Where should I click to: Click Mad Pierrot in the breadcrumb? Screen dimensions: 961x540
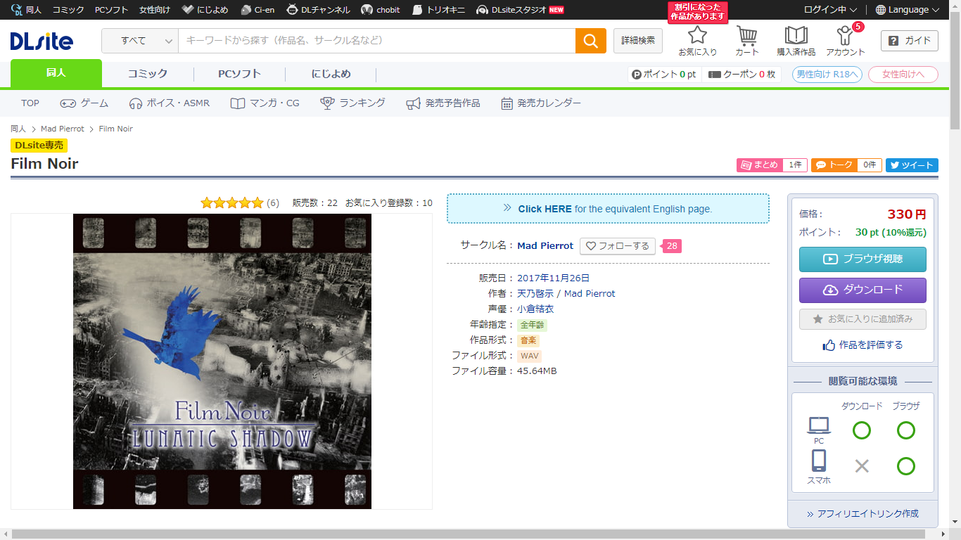(63, 129)
